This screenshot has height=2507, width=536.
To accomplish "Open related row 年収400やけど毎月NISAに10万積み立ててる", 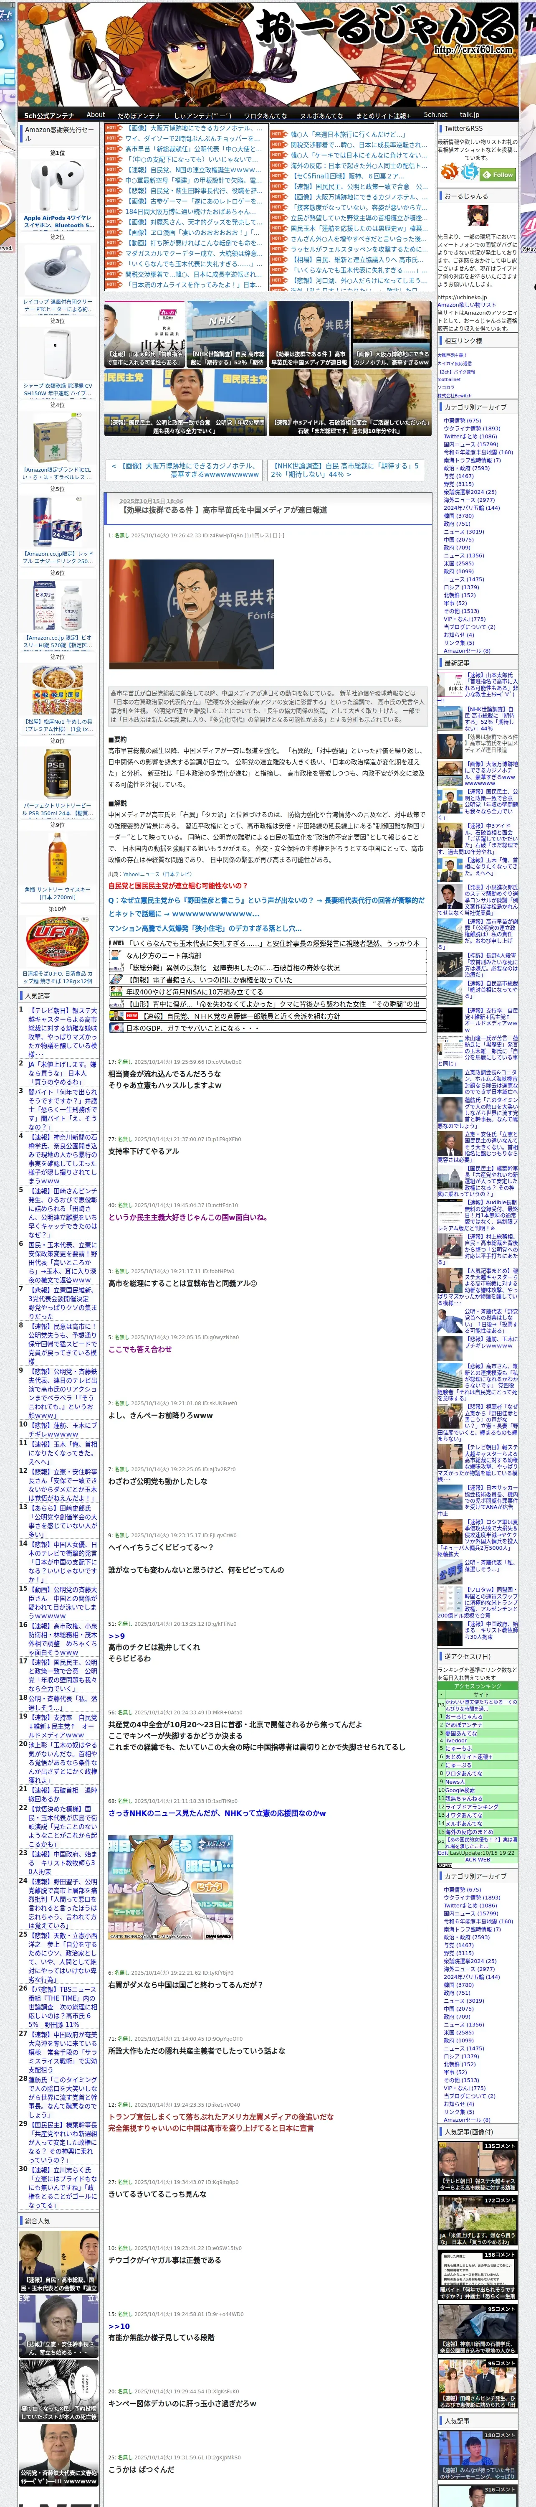I will 268,992.
